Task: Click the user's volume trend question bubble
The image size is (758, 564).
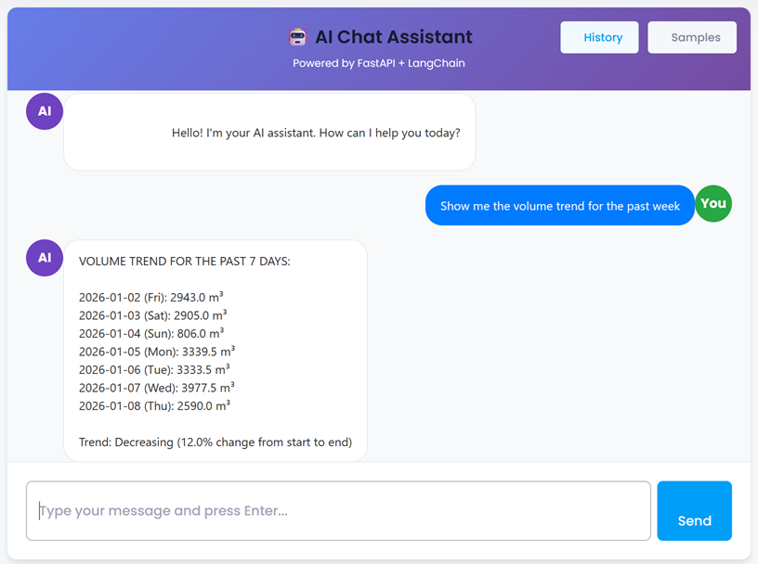Action: (x=559, y=204)
